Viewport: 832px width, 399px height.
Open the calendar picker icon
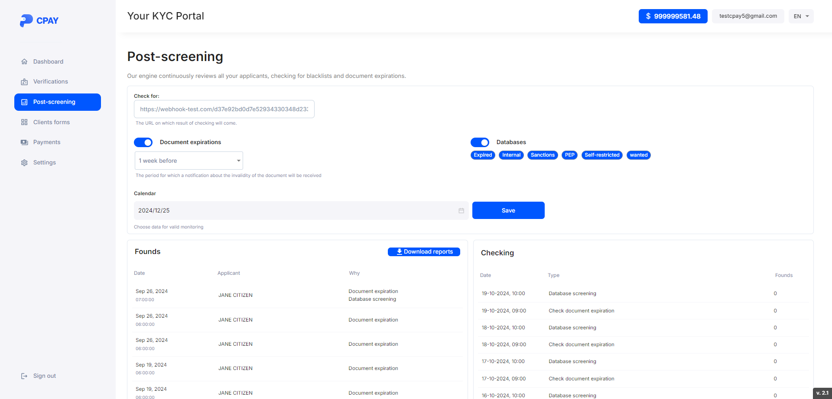pyautogui.click(x=461, y=211)
